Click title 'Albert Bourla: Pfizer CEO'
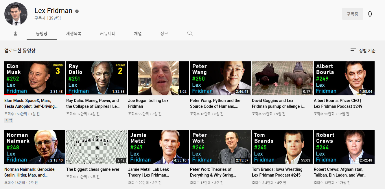Screen dimensions: 385x189 pos(338,103)
